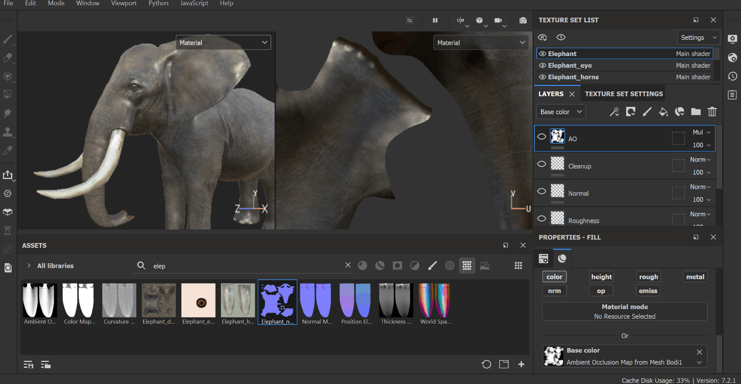Add a new resource in Assets panel

pos(521,364)
